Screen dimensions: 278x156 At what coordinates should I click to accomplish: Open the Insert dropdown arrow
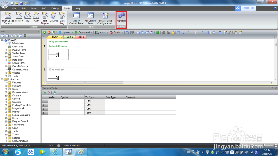(107, 32)
